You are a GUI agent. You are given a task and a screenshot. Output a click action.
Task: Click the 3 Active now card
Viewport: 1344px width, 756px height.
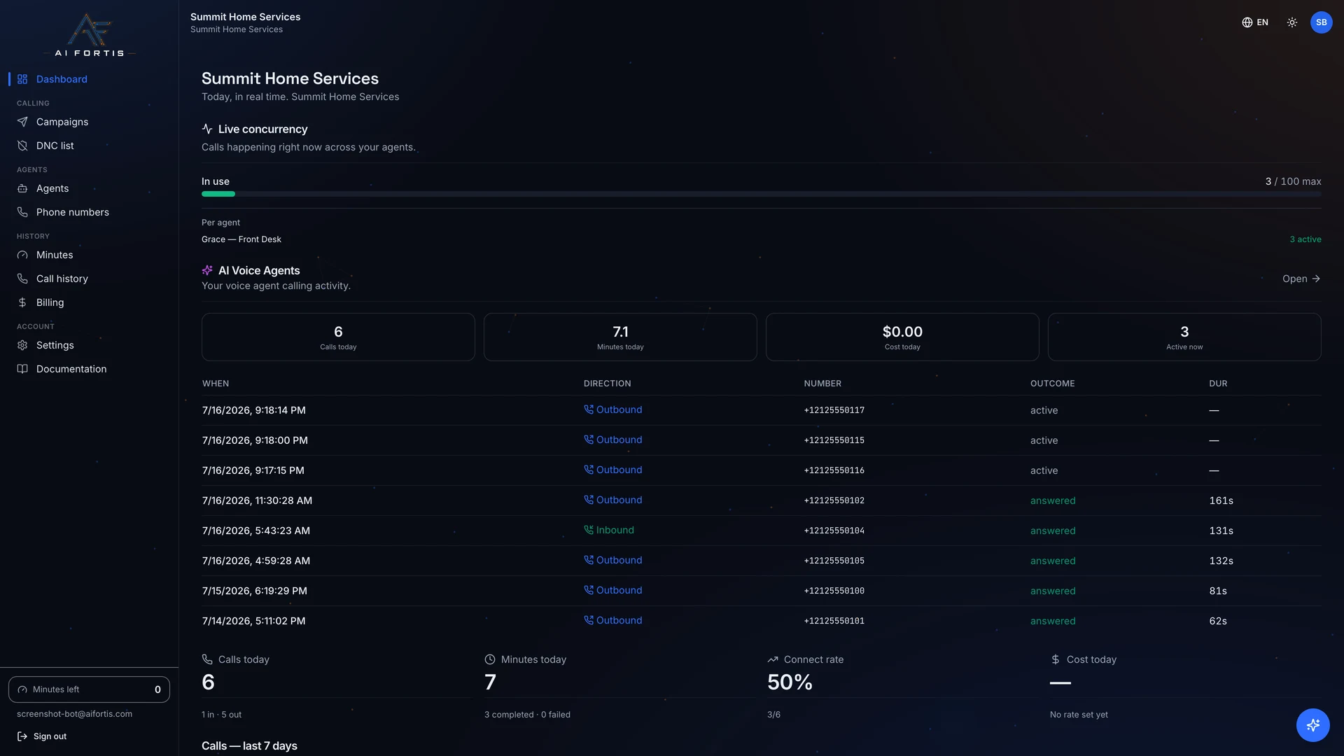[1184, 337]
